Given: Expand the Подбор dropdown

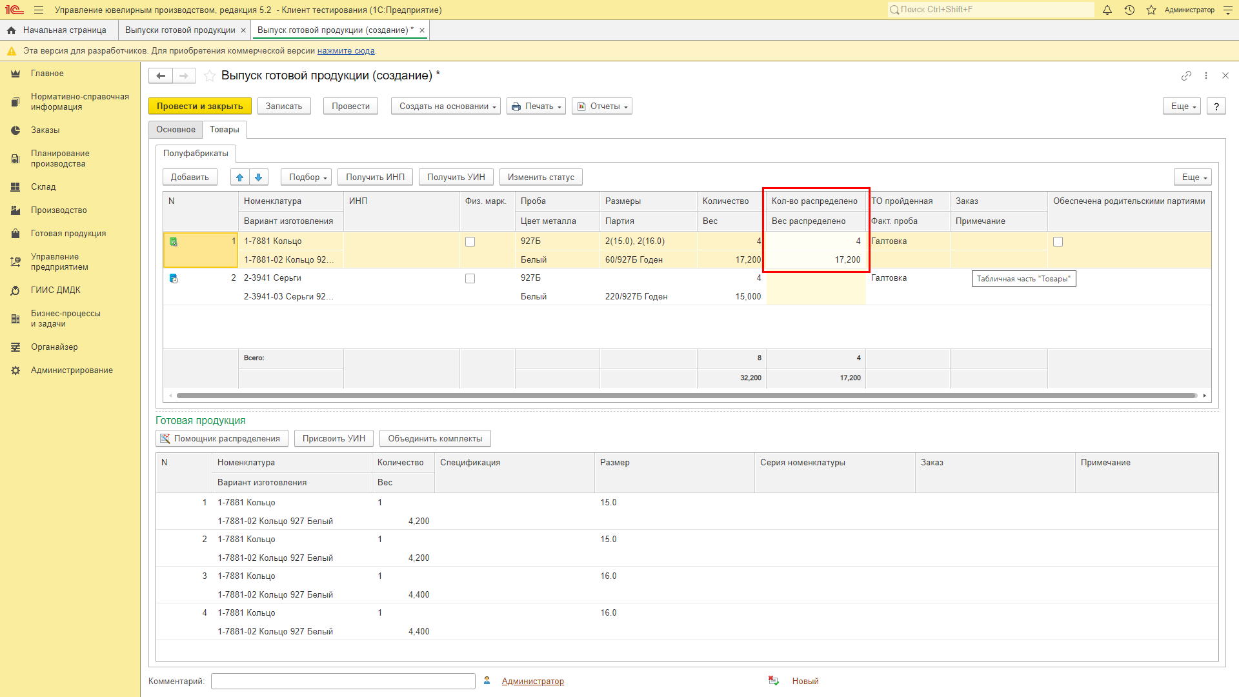Looking at the screenshot, I should point(306,177).
